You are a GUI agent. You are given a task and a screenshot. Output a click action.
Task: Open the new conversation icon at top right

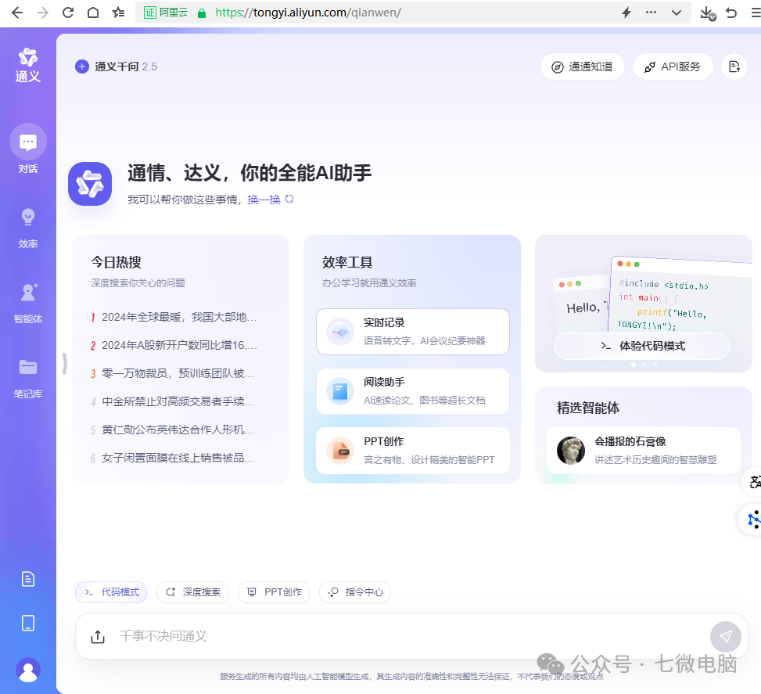click(734, 67)
